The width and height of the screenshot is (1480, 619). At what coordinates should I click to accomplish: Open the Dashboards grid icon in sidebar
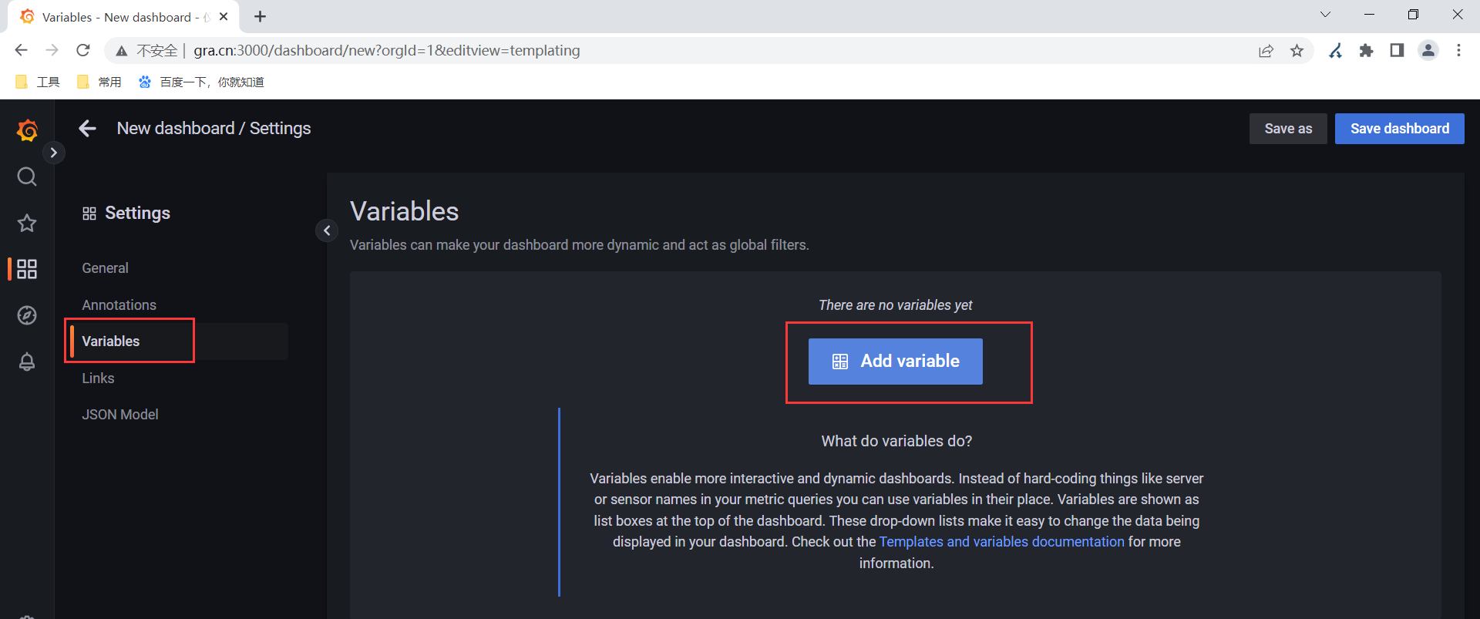point(27,269)
